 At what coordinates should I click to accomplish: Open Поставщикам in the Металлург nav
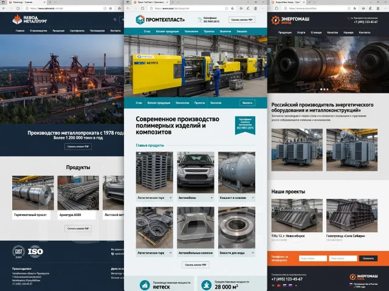tap(97, 31)
